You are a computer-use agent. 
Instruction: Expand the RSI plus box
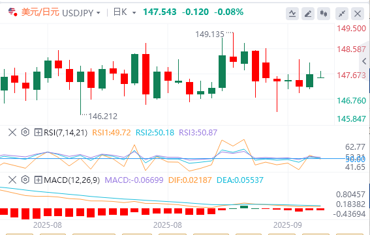click(x=38, y=132)
